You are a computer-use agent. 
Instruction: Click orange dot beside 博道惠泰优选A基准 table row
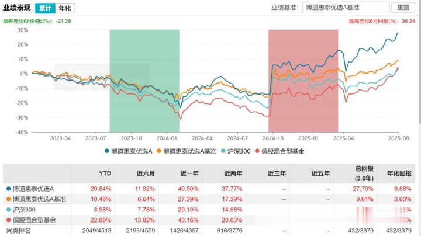pyautogui.click(x=8, y=199)
